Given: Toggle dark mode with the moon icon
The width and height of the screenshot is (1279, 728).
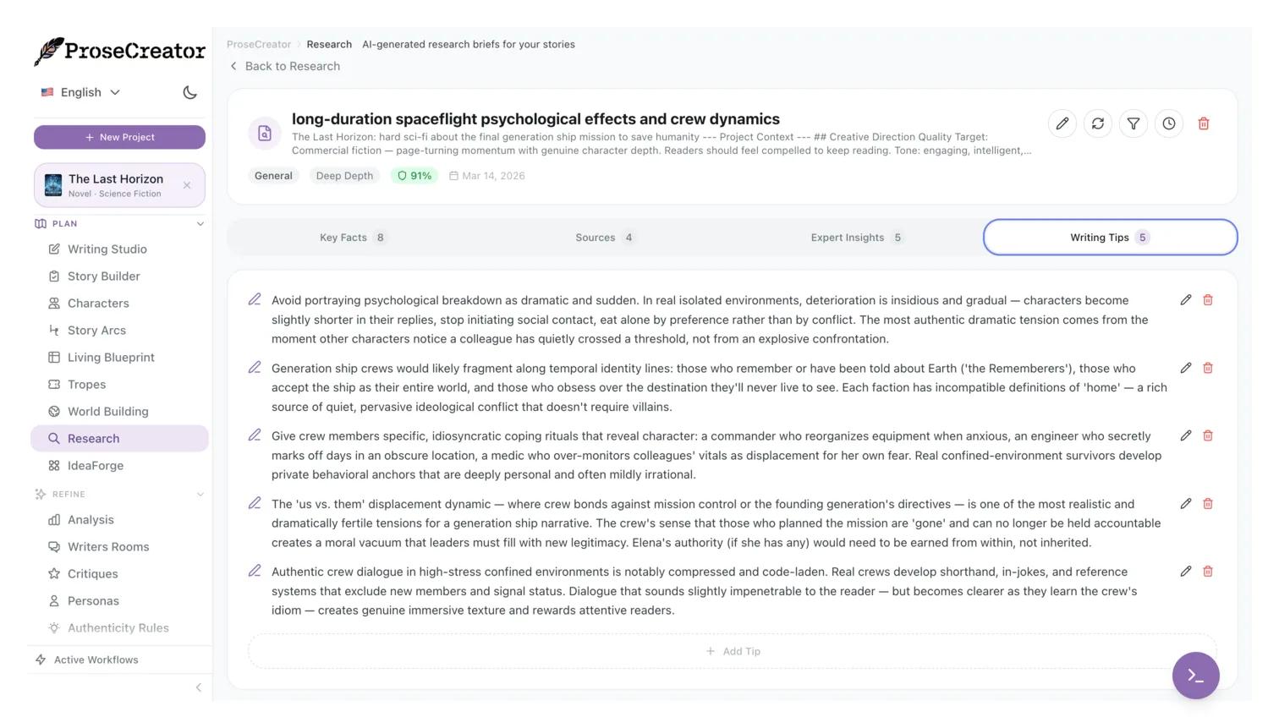Looking at the screenshot, I should pos(189,92).
